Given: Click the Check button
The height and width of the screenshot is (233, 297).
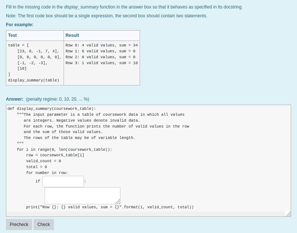Looking at the screenshot, I should click(44, 225).
